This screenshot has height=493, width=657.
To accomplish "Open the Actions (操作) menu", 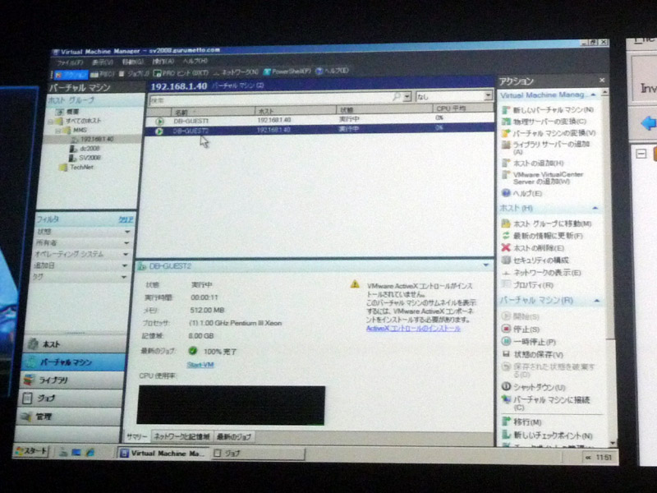I will (x=163, y=61).
